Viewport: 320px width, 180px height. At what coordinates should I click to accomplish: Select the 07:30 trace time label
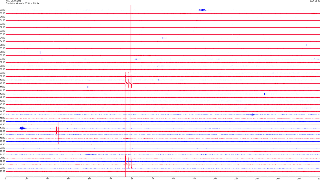pyautogui.click(x=2, y=62)
